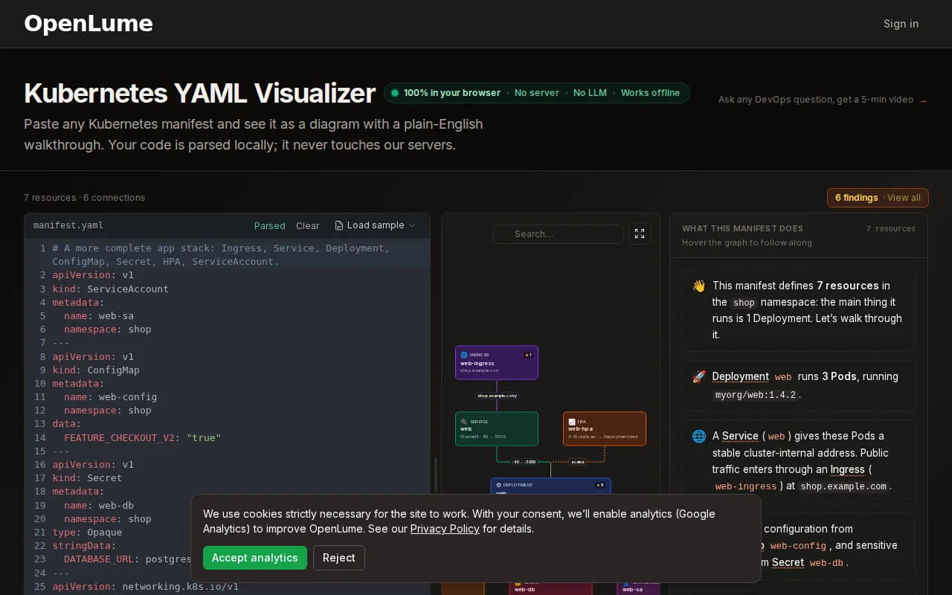Select the web-db Secret node at bottom

point(550,588)
